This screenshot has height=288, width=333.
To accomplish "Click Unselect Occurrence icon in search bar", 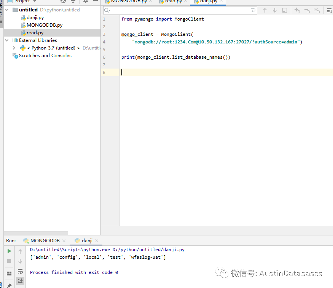I will pos(307,10).
